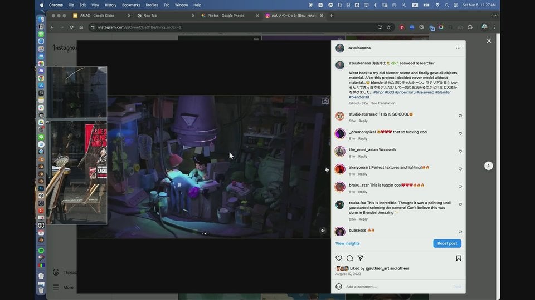The image size is (535, 300).
Task: Like _onemorepixel's comment
Action: point(460,134)
